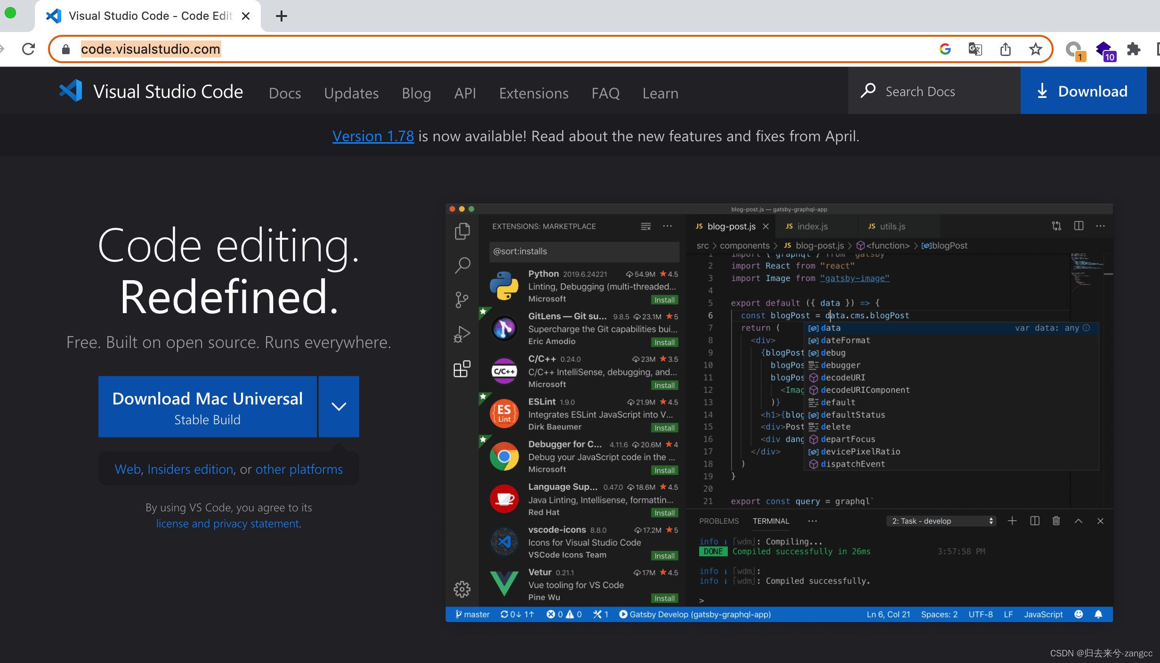This screenshot has width=1160, height=663.
Task: Expand download options dropdown arrow
Action: tap(339, 406)
